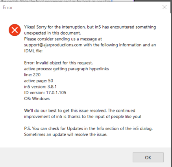Click the 'Please consider sending us a message' line
Screen dimensions: 172x167
click(63, 39)
